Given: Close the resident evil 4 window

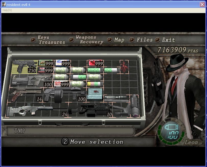Looking at the screenshot, I should click(x=202, y=5).
